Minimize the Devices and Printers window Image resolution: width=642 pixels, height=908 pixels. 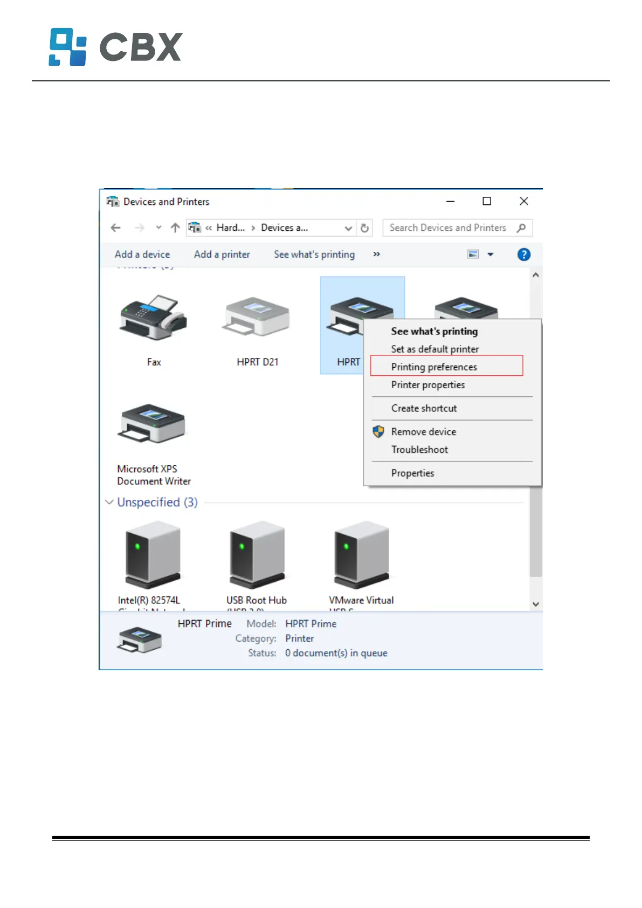click(x=451, y=201)
